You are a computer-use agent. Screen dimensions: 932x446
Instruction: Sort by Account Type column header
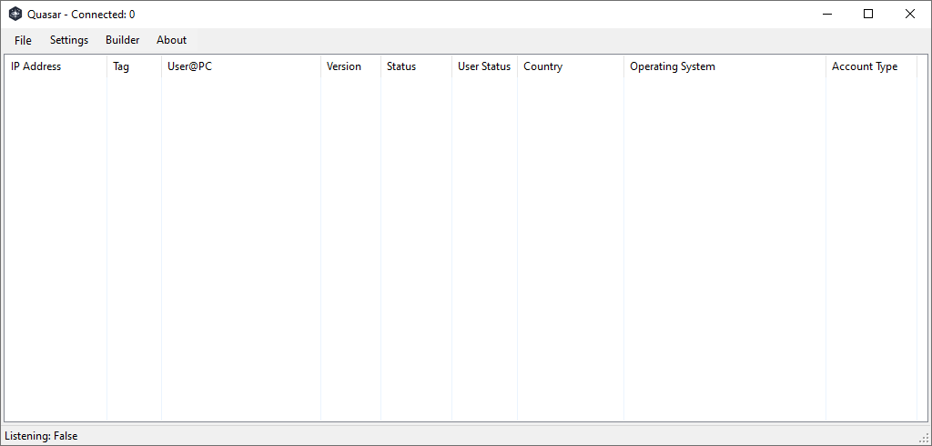point(865,66)
